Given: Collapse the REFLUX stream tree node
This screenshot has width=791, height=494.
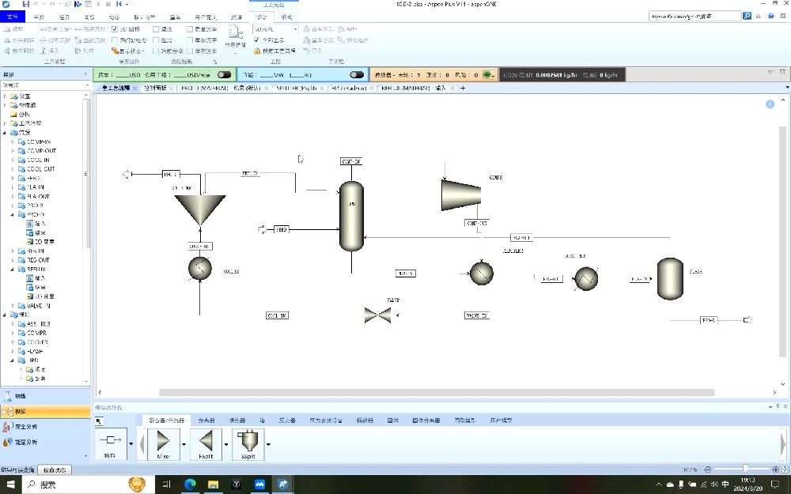Looking at the screenshot, I should (13, 269).
